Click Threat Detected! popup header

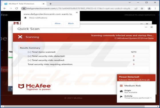click(129, 77)
